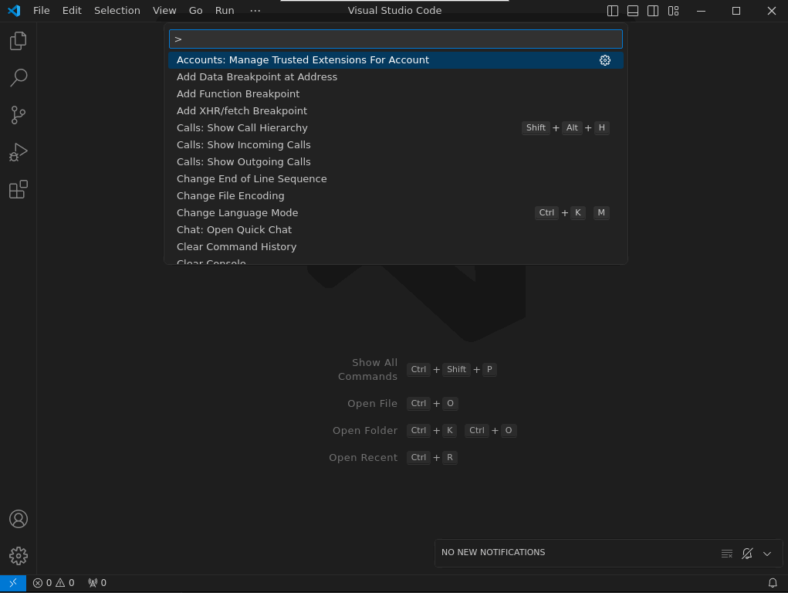Collapse the notifications panel with chevron
Viewport: 788px width, 593px height.
point(767,553)
